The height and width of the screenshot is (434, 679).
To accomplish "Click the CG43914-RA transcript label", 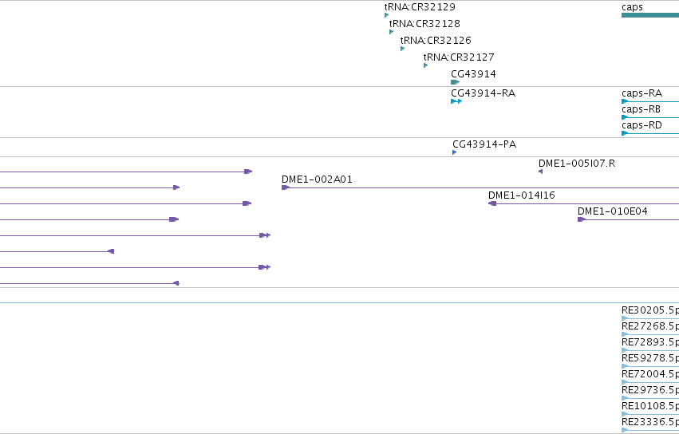I will tap(483, 93).
